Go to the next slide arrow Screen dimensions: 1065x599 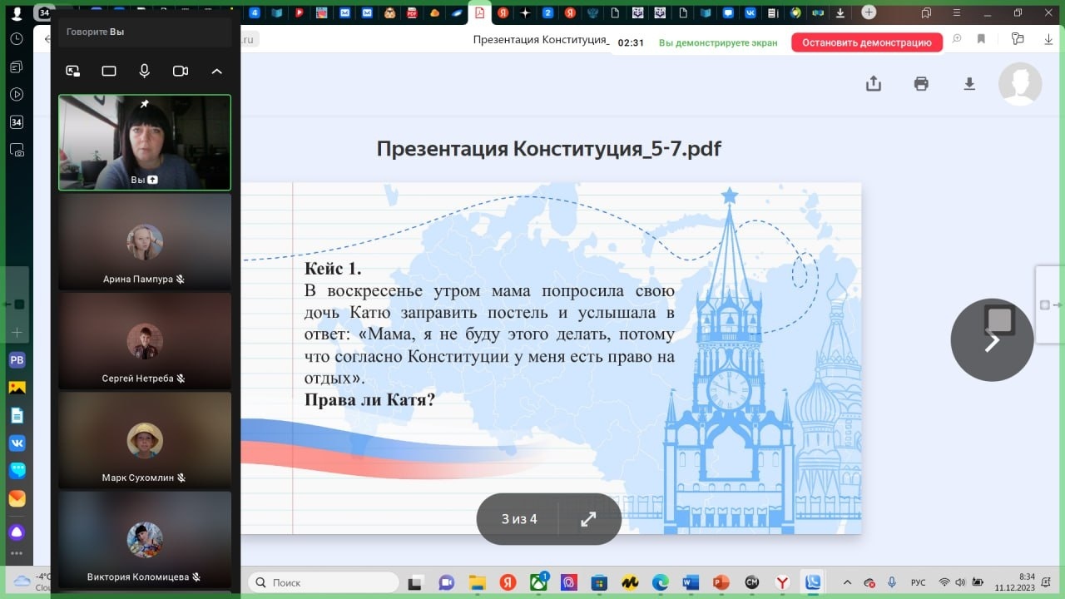point(992,339)
